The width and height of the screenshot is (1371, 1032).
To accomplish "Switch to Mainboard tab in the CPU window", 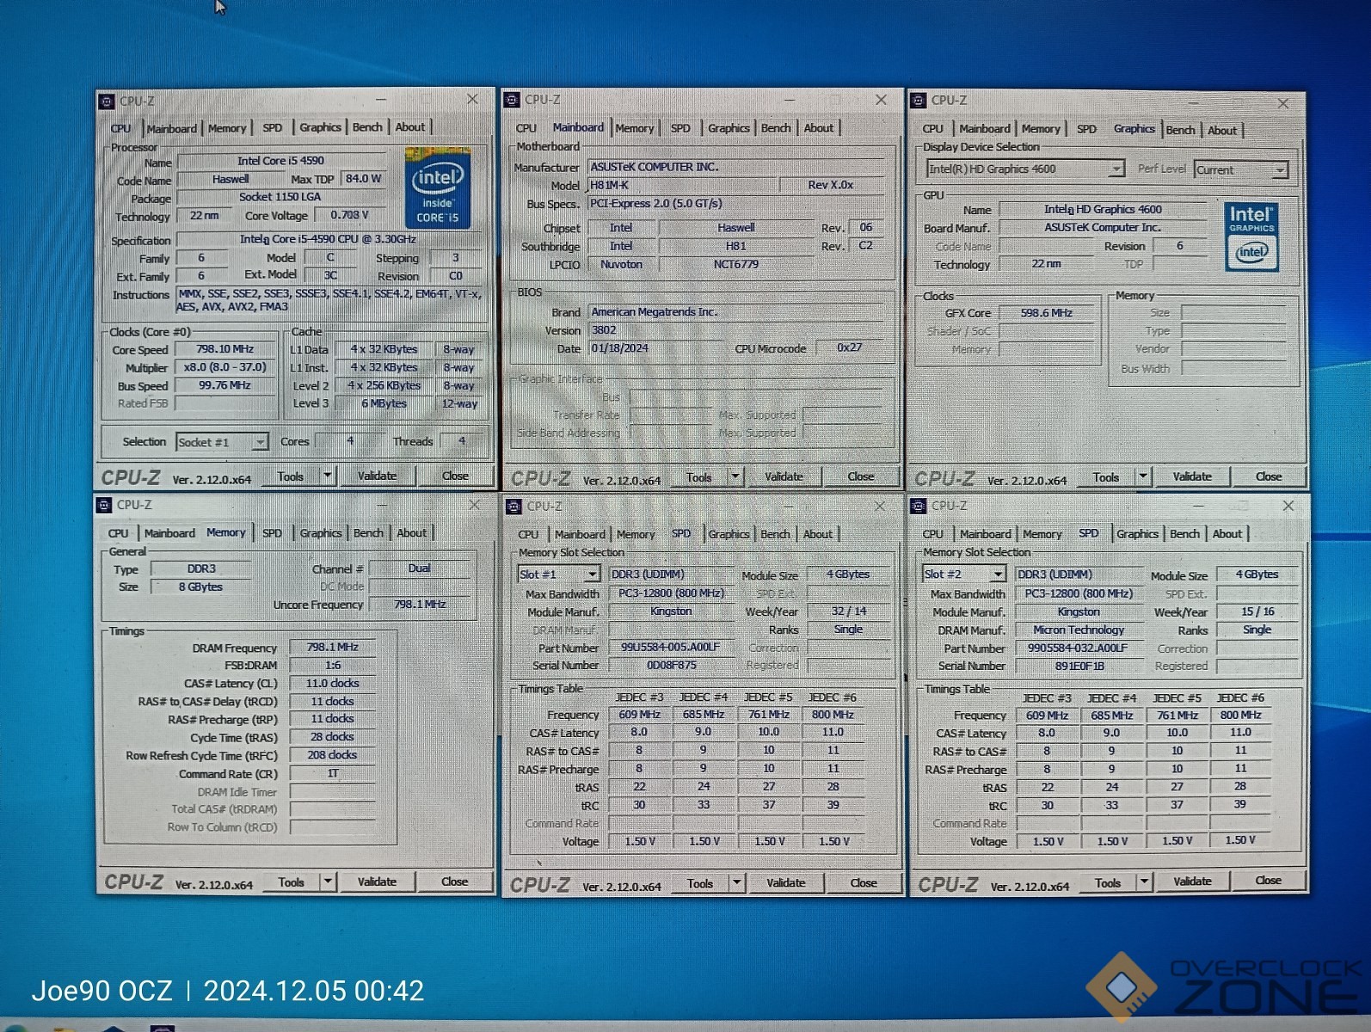I will [x=172, y=128].
